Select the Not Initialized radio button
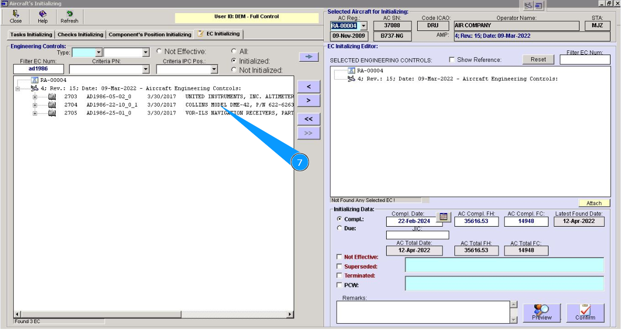Image resolution: width=621 pixels, height=330 pixels. coord(234,70)
